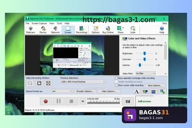This screenshot has height=128, width=192.
Task: Switch to Screen capture mode
Action: pyautogui.click(x=68, y=30)
